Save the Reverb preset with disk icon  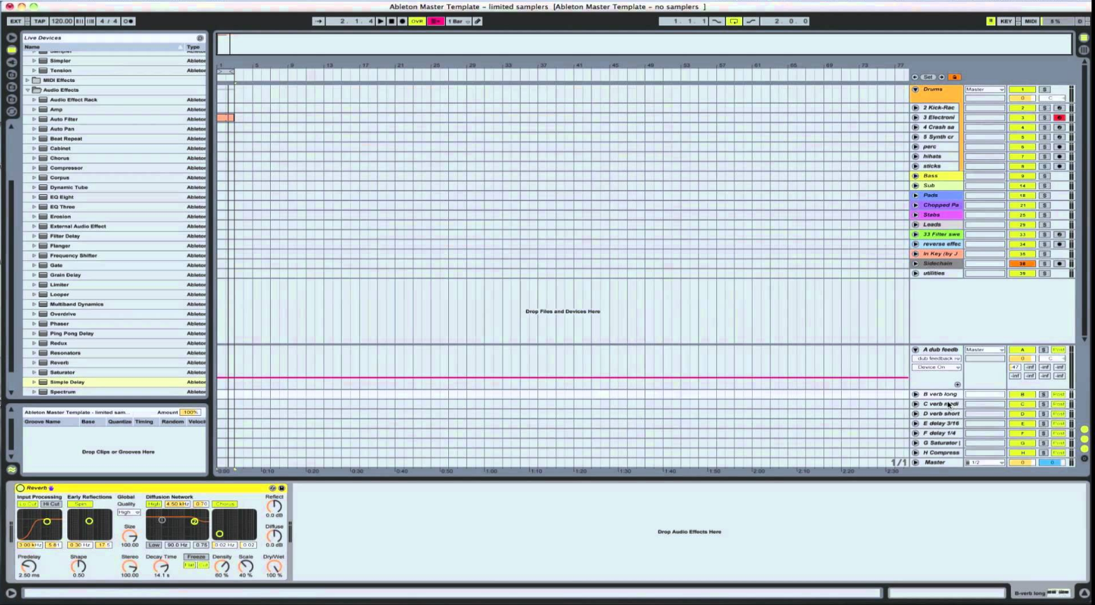[282, 488]
